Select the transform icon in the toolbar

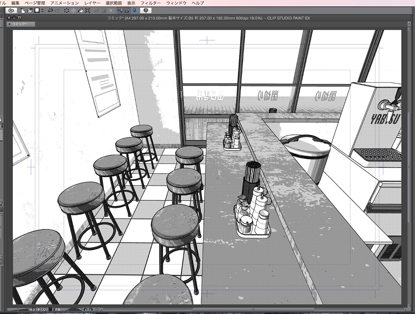[x=87, y=10]
